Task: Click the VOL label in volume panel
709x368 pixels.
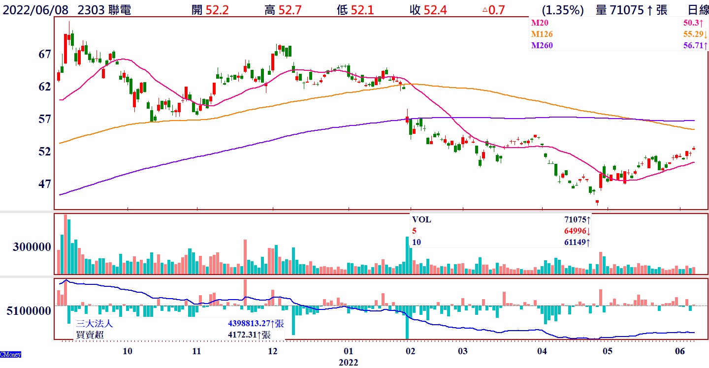Action: [421, 220]
